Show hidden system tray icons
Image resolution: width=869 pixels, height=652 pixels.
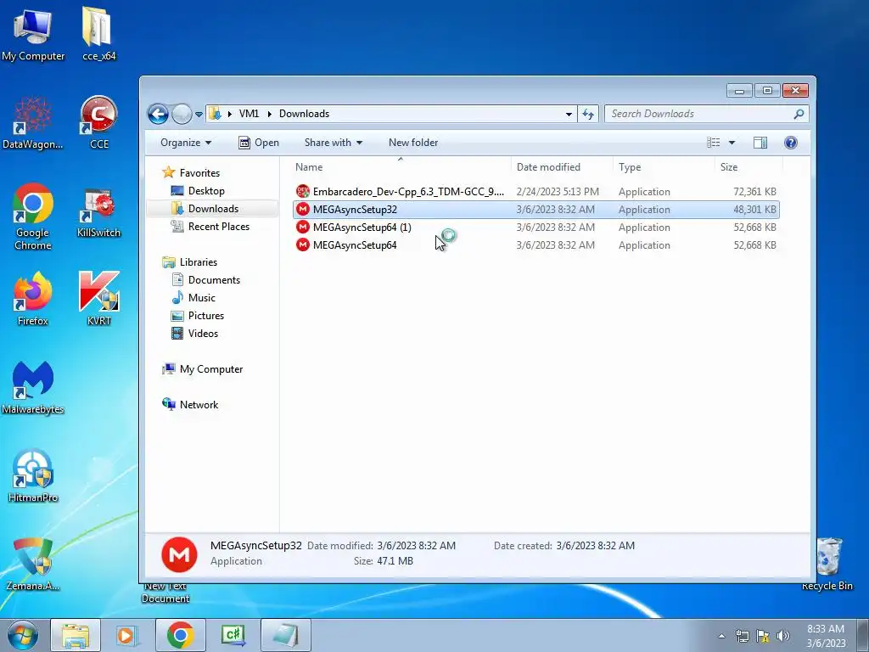[721, 636]
